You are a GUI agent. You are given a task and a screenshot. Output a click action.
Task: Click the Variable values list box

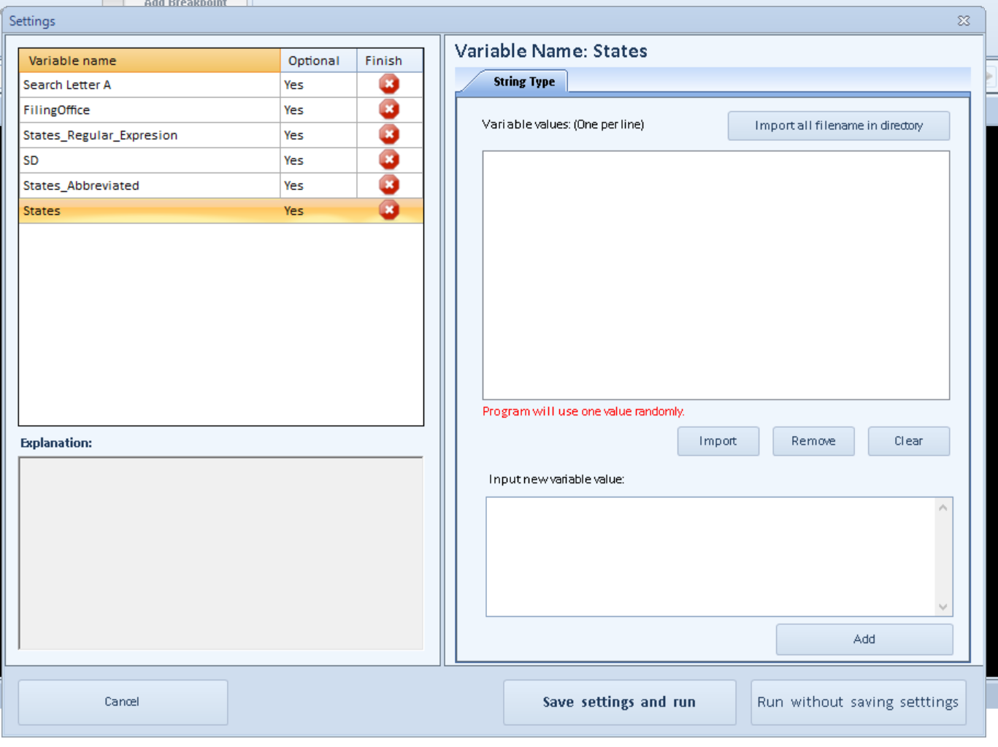point(715,275)
